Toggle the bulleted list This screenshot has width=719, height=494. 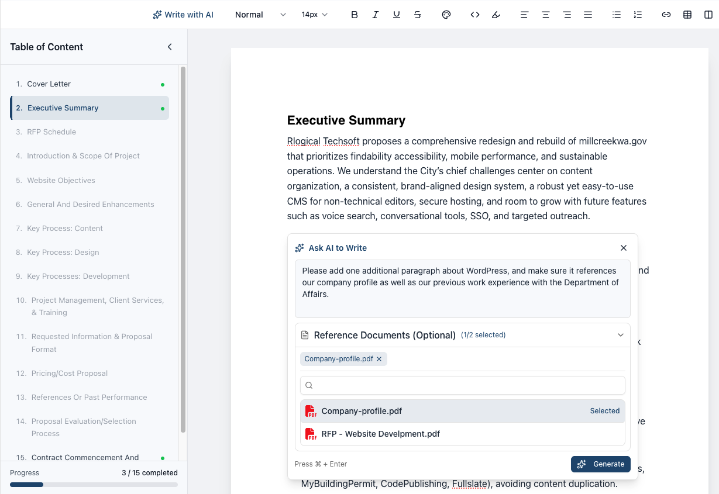click(x=616, y=15)
